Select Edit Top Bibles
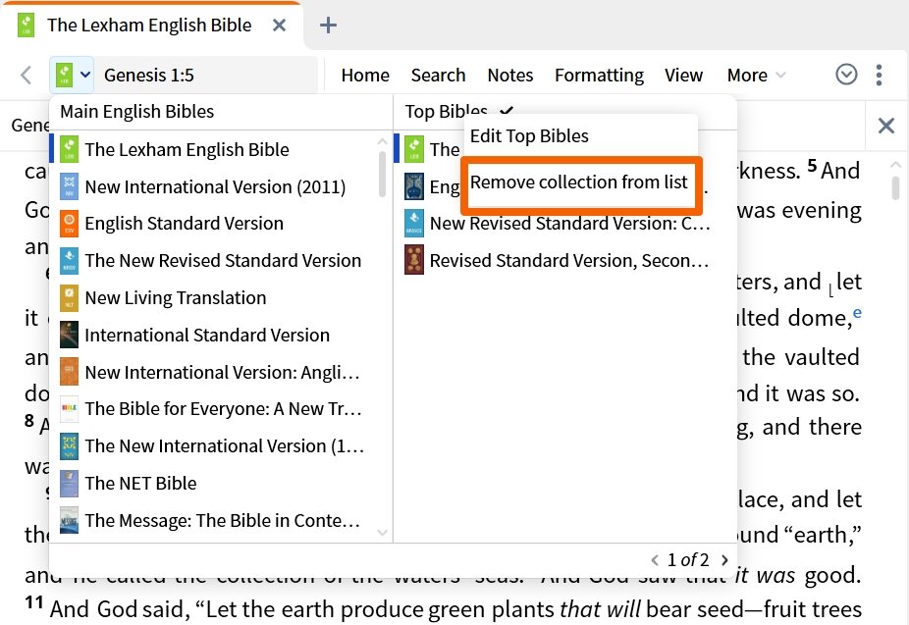The height and width of the screenshot is (625, 909). (x=580, y=136)
